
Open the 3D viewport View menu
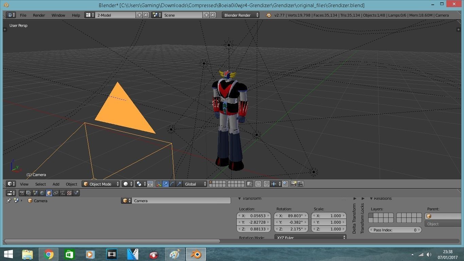click(24, 184)
